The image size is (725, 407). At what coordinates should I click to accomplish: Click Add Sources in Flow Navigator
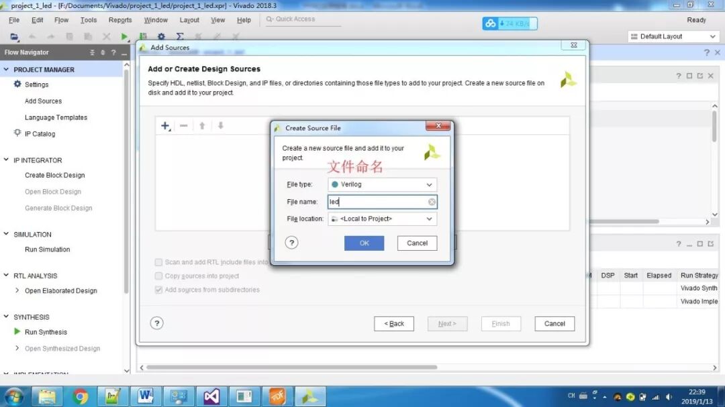coord(43,101)
